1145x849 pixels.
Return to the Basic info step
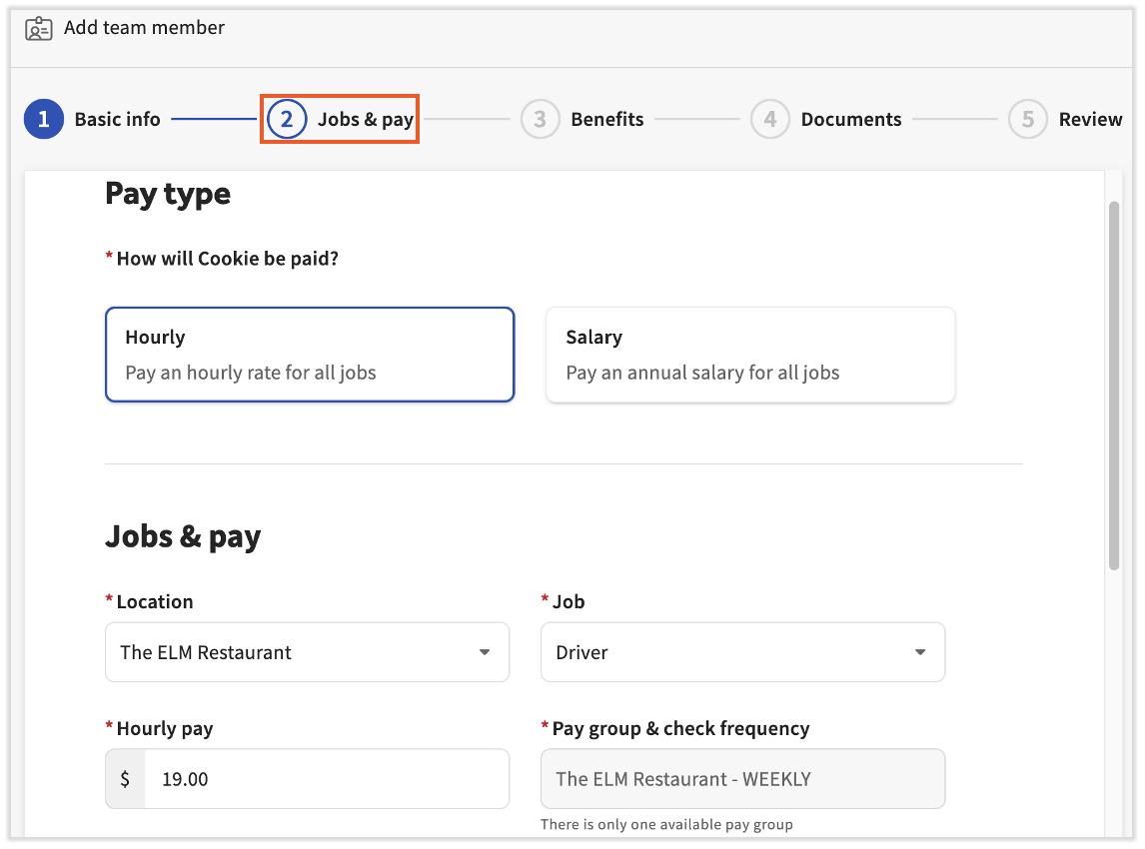117,119
